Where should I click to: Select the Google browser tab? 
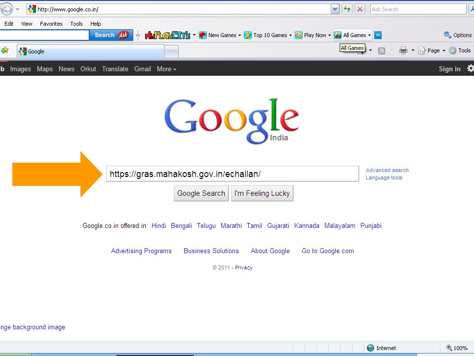coord(90,51)
